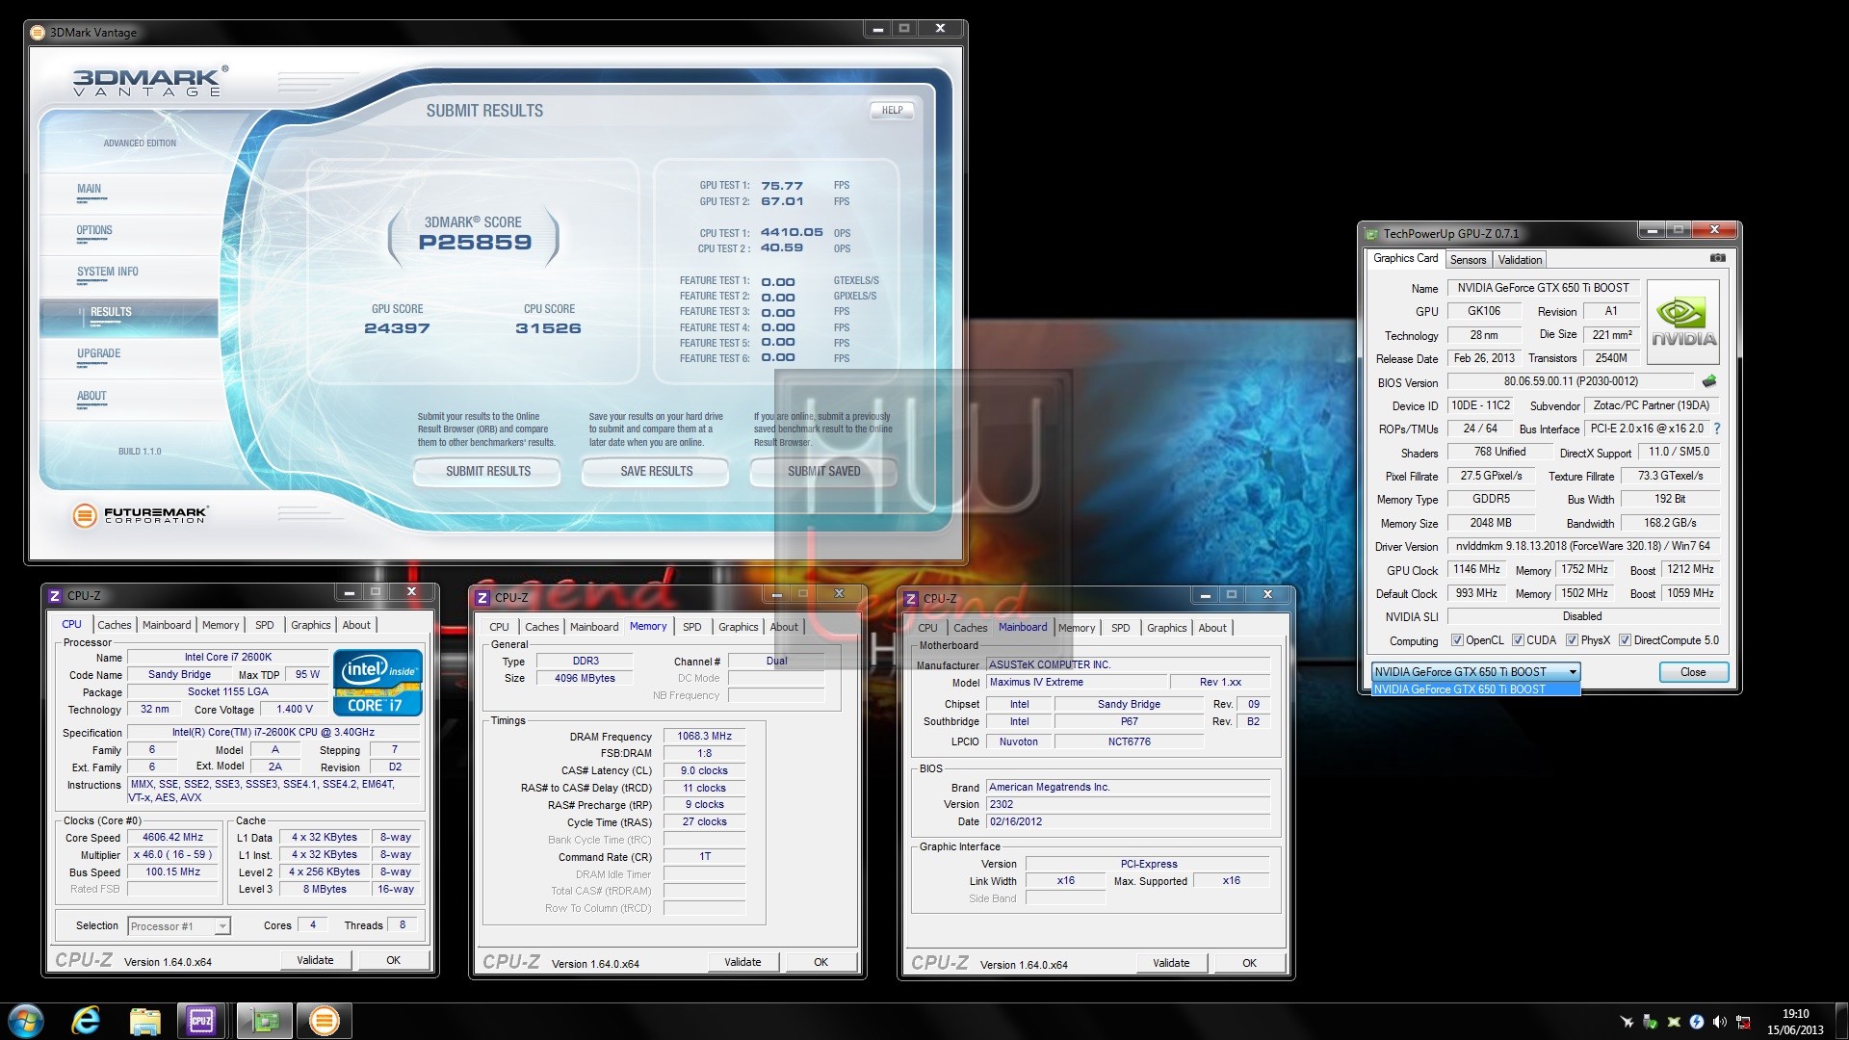Switch to GPU-Z via taskbar icon
Viewport: 1849px width, 1040px height.
(264, 1021)
